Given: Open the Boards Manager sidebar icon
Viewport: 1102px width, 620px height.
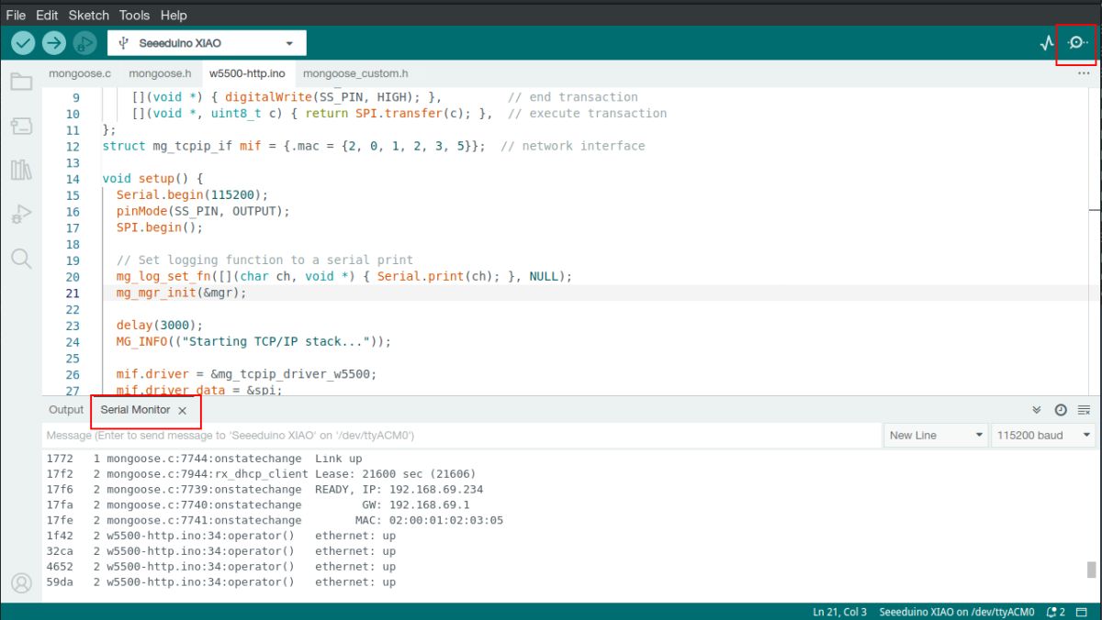Looking at the screenshot, I should pos(21,126).
